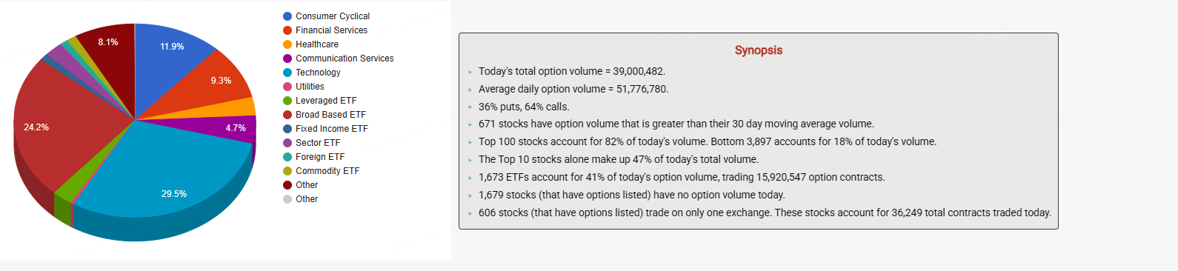Click the Commodity ETF legend dot
The image size is (1178, 271).
287,171
